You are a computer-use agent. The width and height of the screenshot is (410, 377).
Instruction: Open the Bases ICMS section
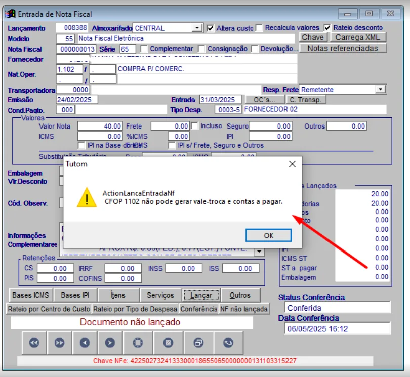pyautogui.click(x=30, y=295)
